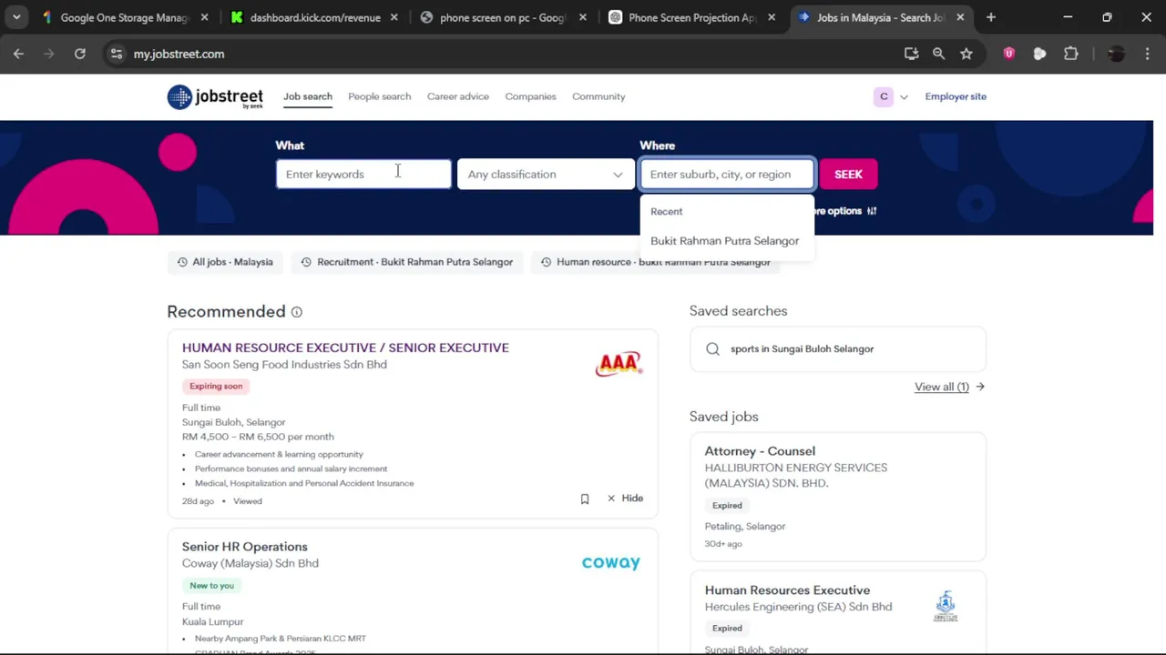The height and width of the screenshot is (655, 1166).
Task: Choose recent location Bukit Rahman Putra Selangor
Action: (725, 241)
